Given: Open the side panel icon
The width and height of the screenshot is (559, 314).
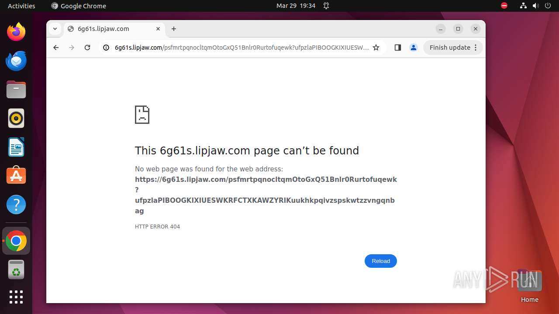Looking at the screenshot, I should coord(397,48).
